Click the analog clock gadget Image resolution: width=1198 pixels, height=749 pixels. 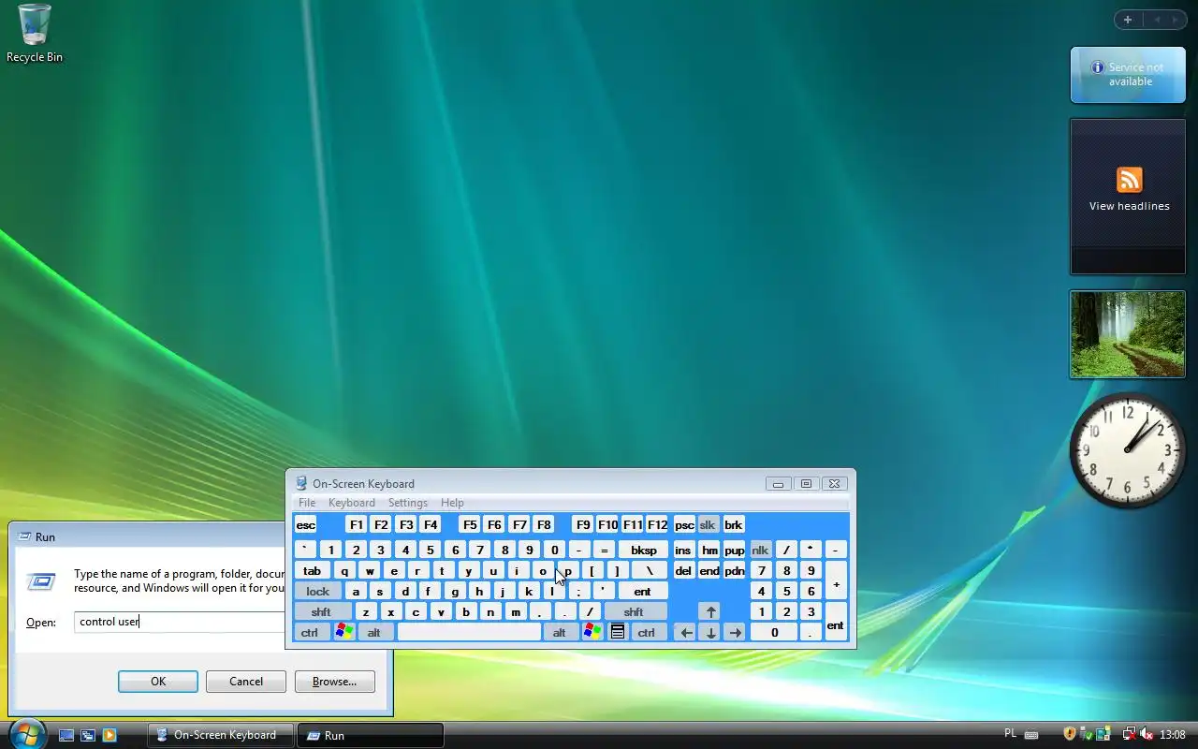1128,450
